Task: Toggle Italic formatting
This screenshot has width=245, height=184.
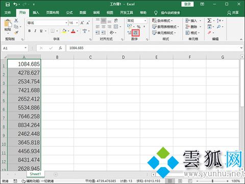Action: click(35, 31)
